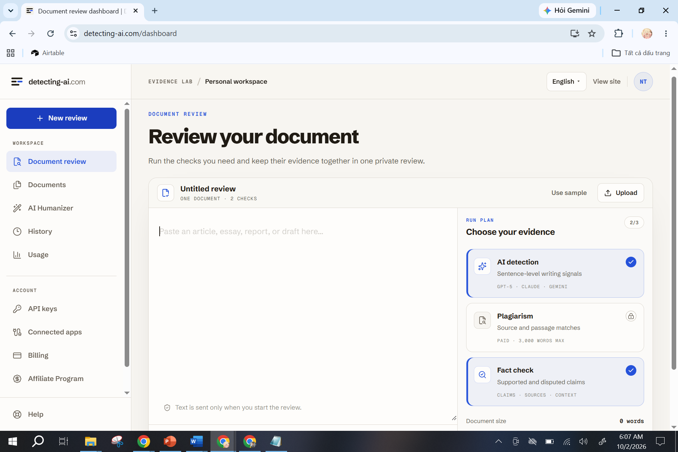Click the AI detection sparkle icon

[x=482, y=266]
